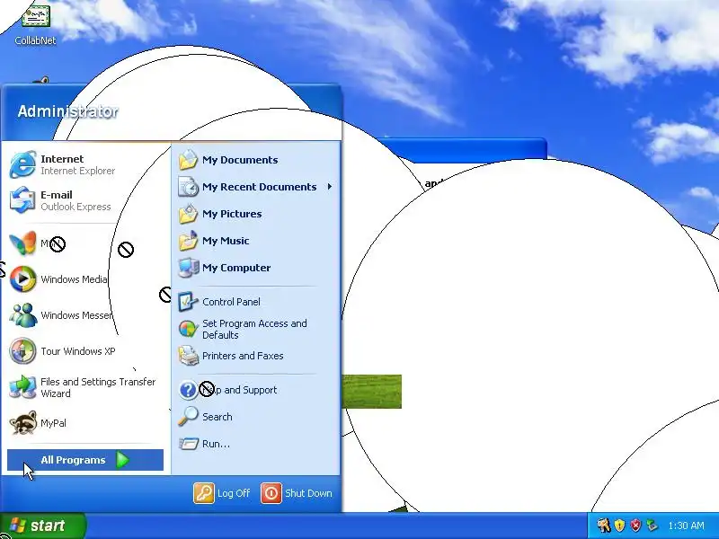
Task: Open the Tour Windows XP icon
Action: point(22,351)
